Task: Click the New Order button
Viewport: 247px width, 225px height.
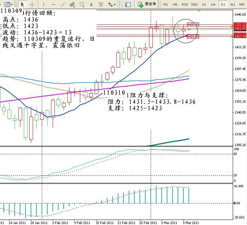Action: point(147,4)
